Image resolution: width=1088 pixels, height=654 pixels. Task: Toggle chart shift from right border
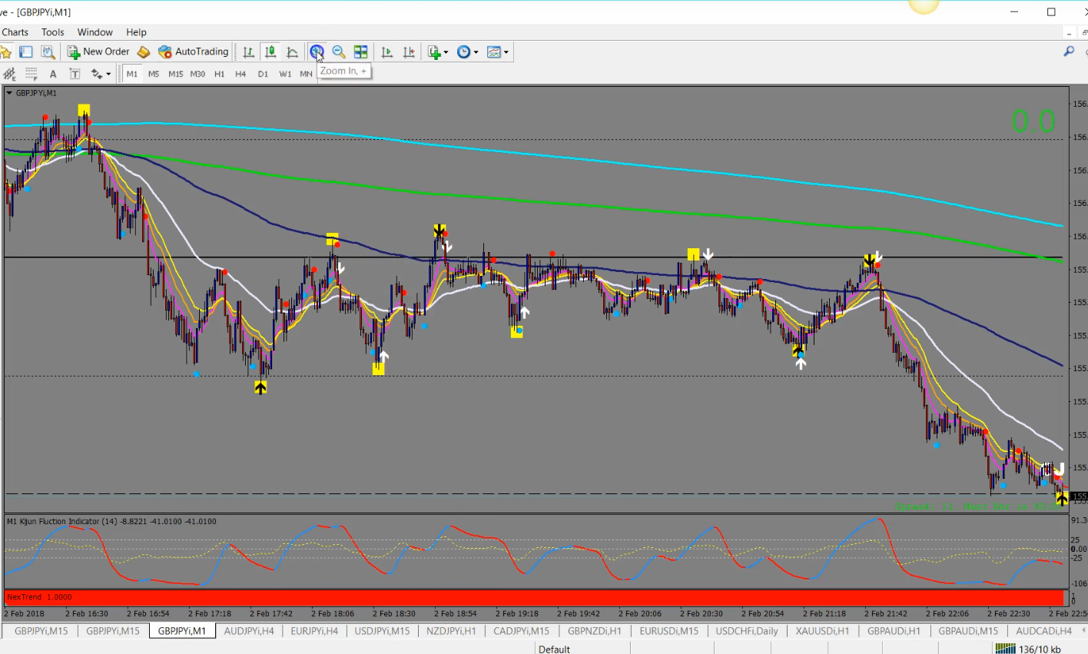(x=409, y=52)
